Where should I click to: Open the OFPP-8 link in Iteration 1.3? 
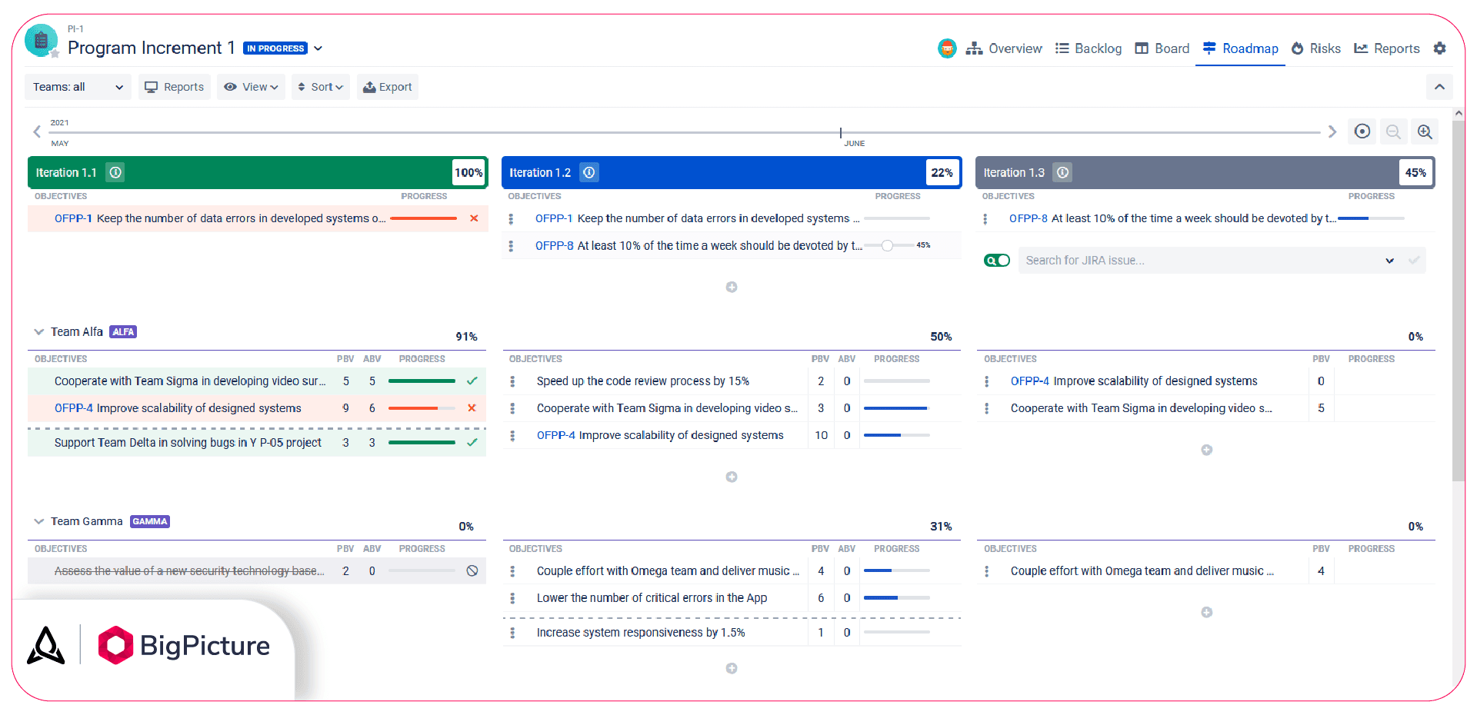[x=1028, y=218]
